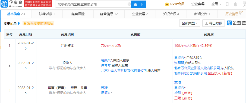Viewport: 246px width, 103px height.
Task: Clear the search box with the X icon
Action: coord(129,4)
